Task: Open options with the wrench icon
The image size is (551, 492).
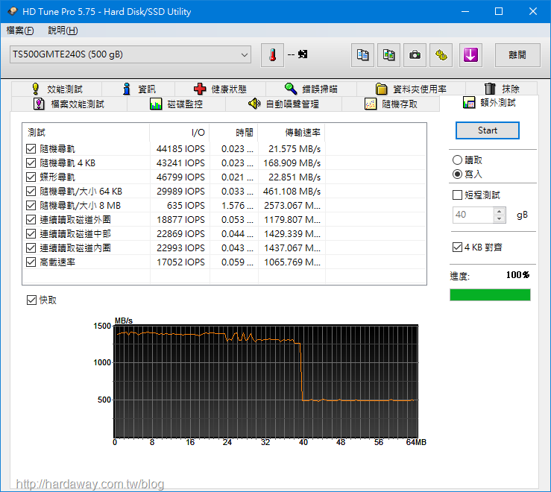Action: point(441,55)
